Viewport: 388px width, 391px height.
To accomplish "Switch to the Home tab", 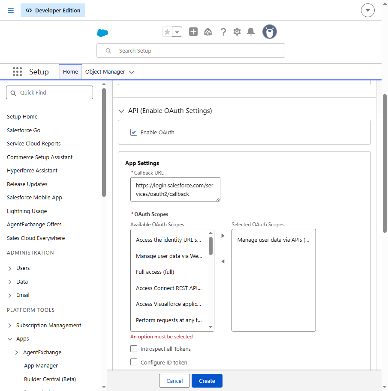I will pos(70,72).
